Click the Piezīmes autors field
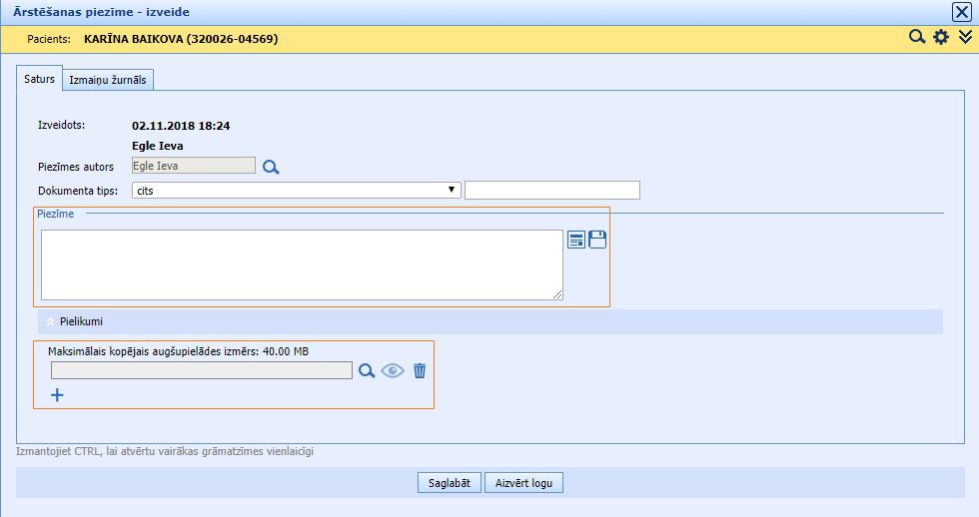Image resolution: width=979 pixels, height=517 pixels. [x=193, y=167]
